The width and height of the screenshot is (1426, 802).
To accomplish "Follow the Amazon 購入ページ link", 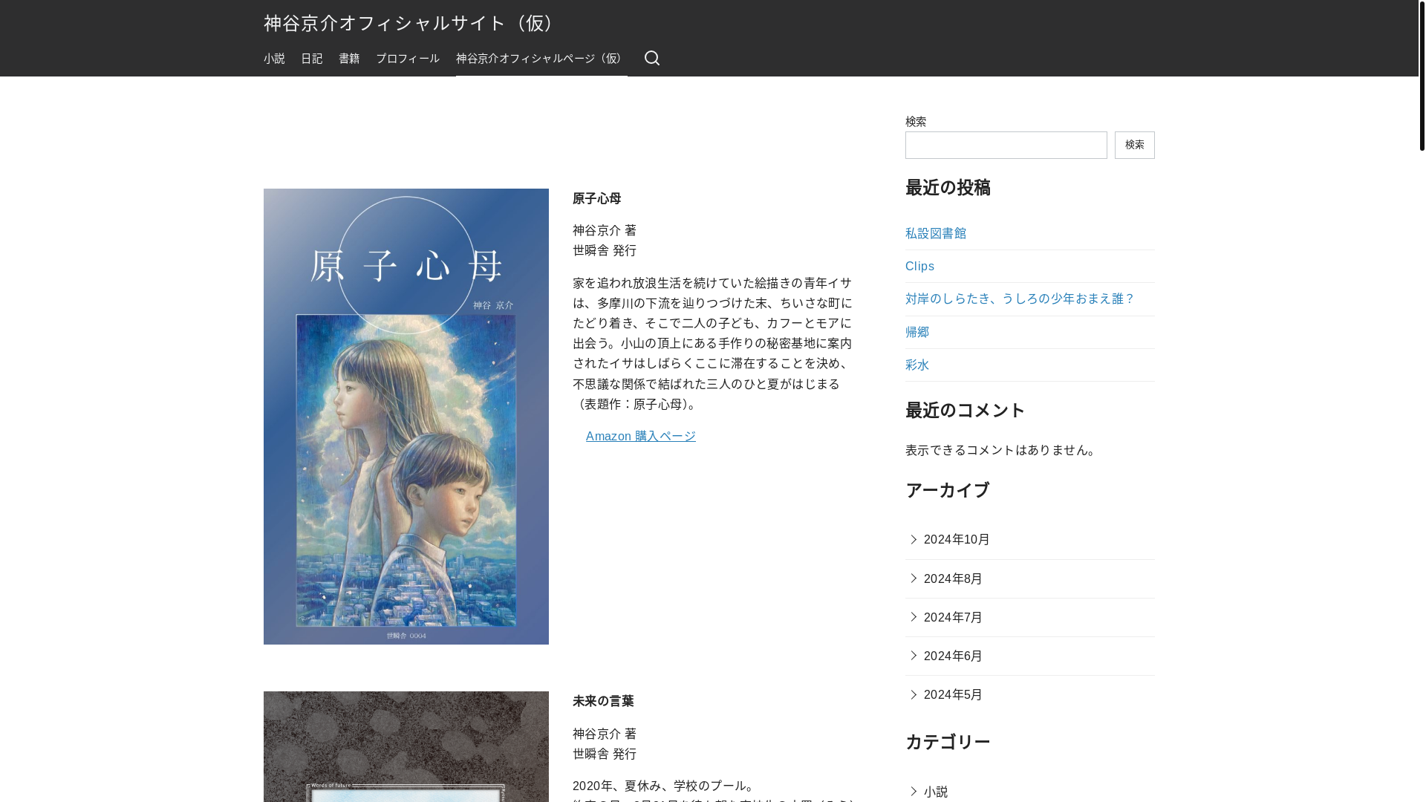I will [x=640, y=436].
